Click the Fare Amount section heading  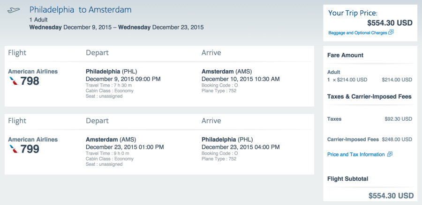pos(345,55)
